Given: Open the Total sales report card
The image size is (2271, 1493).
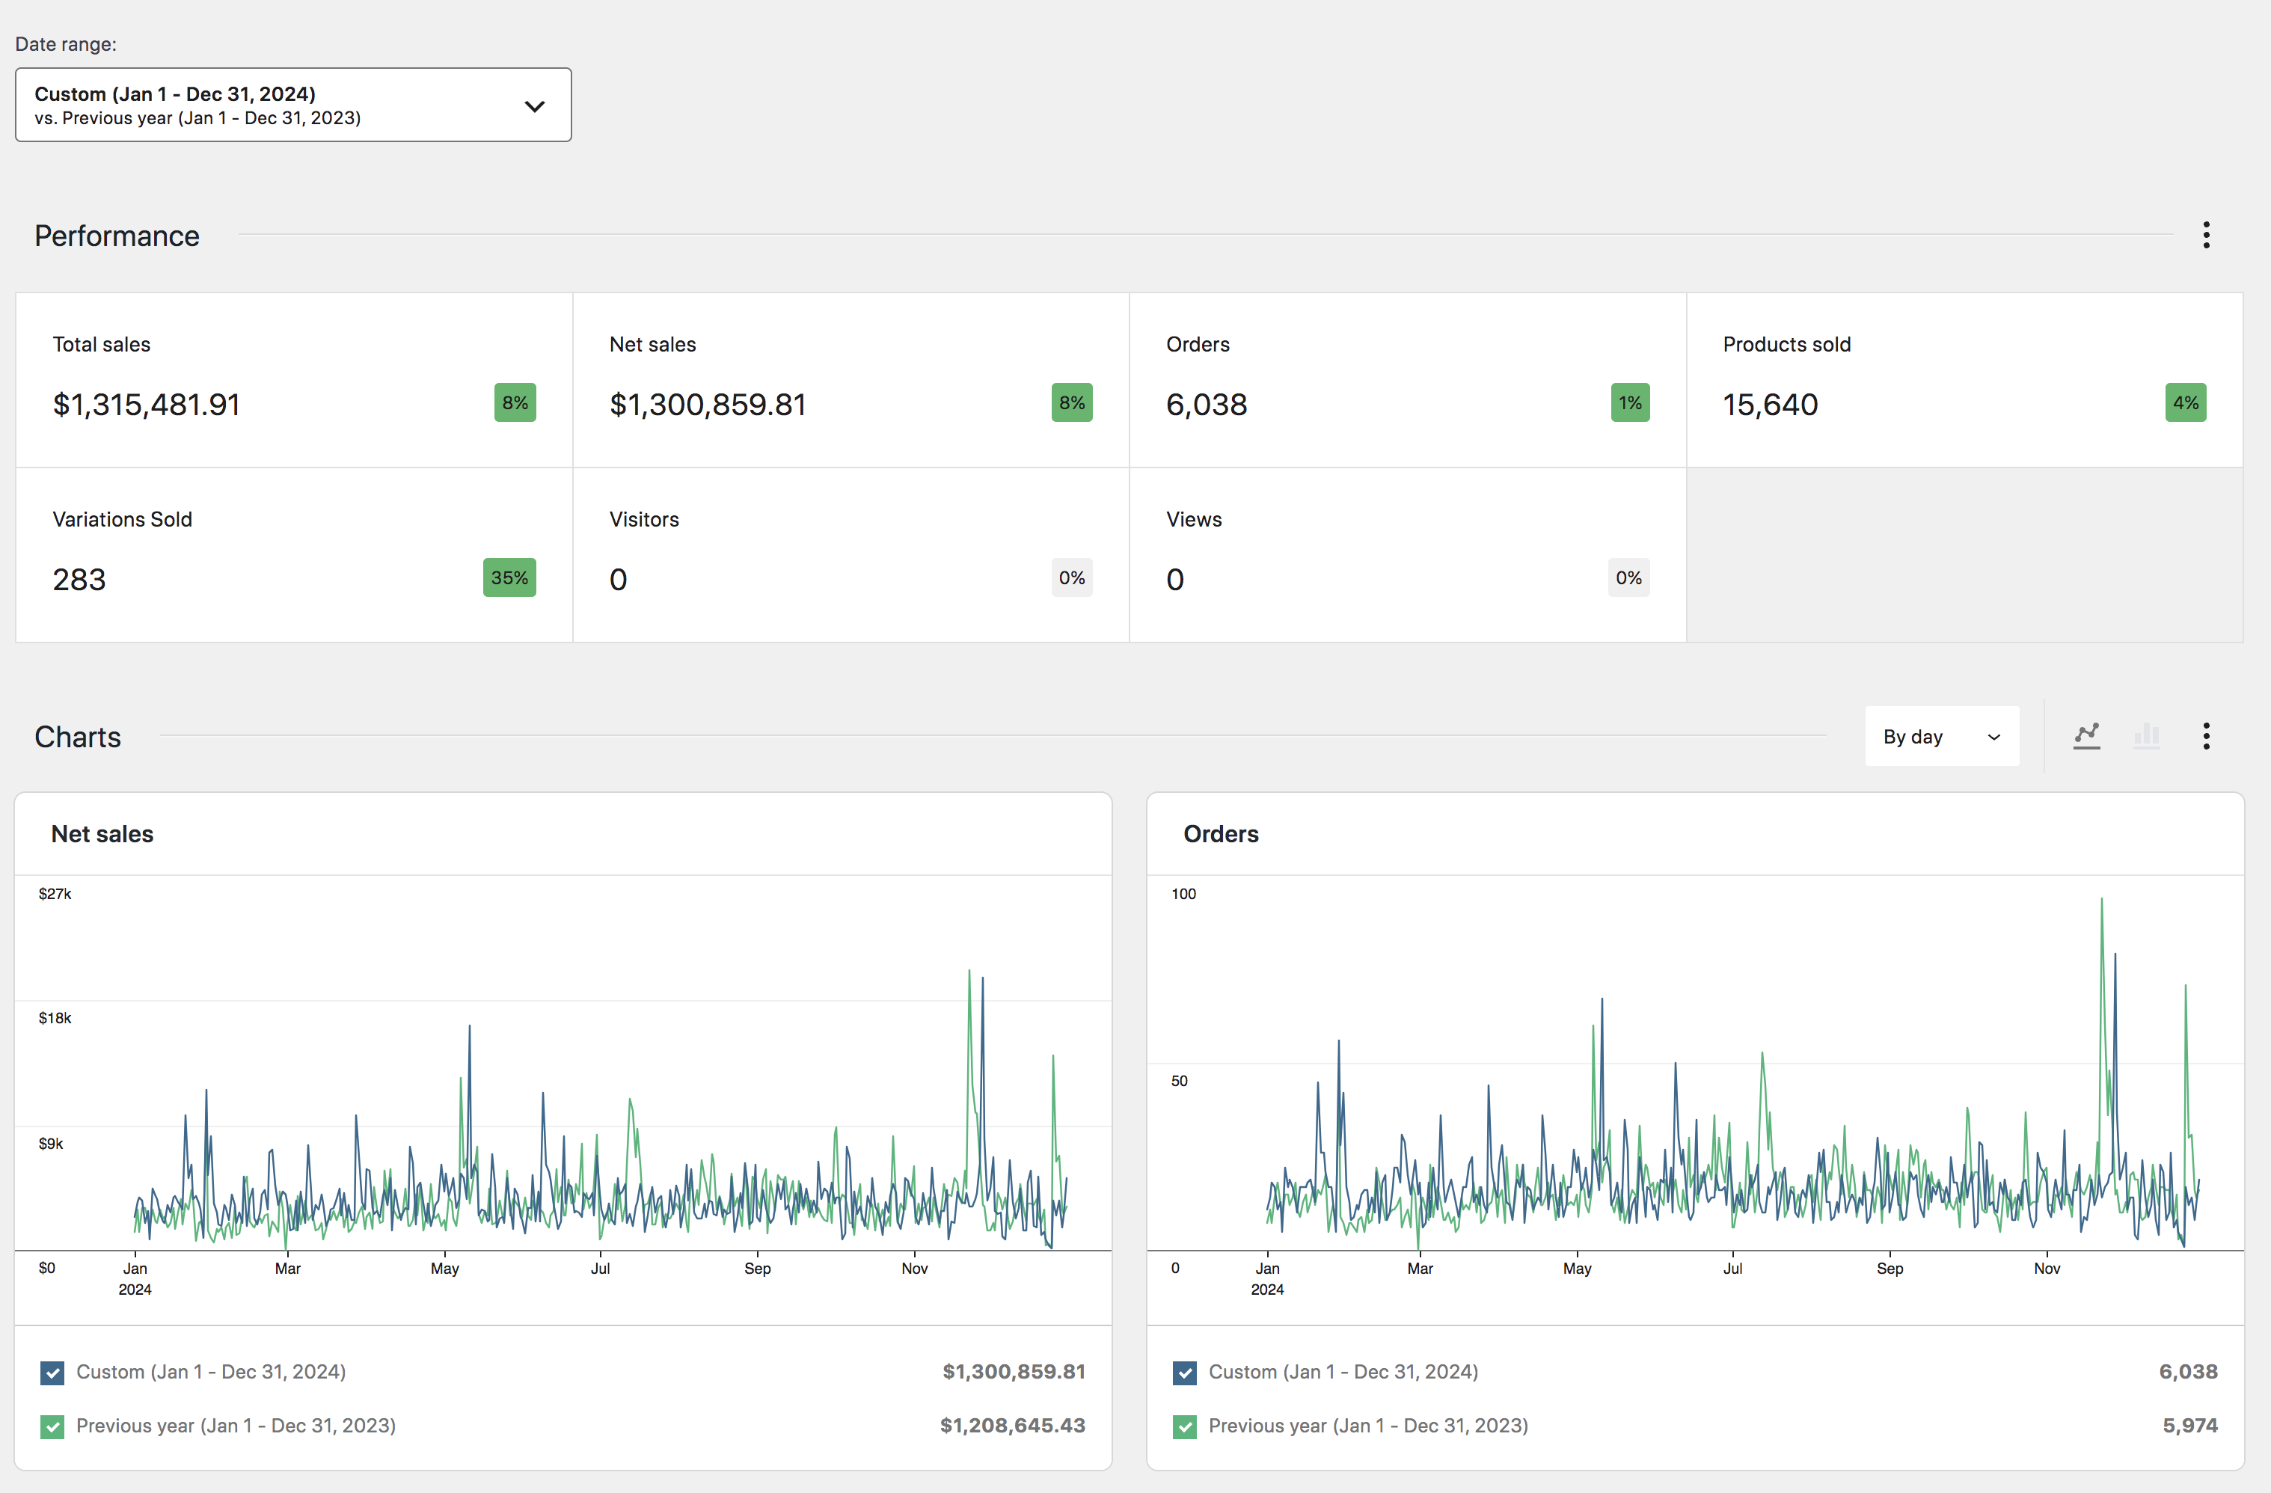Looking at the screenshot, I should (294, 380).
